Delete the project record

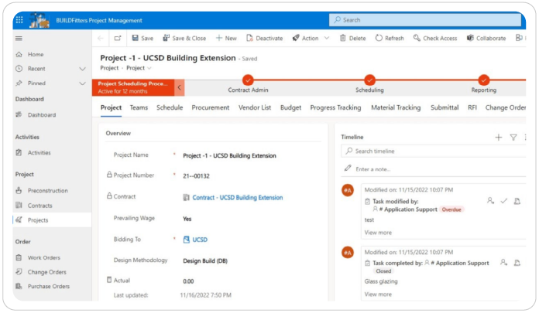(352, 38)
